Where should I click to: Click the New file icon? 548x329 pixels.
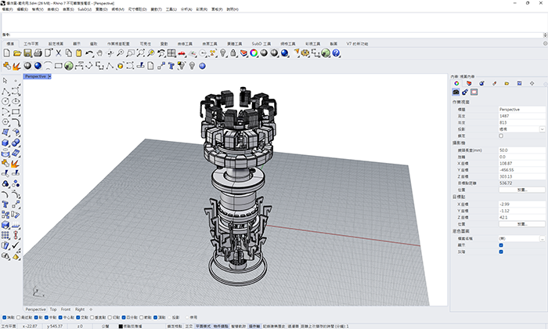(x=6, y=53)
